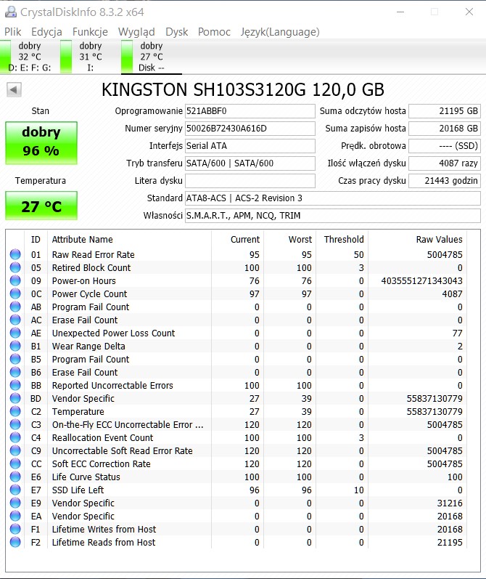This screenshot has height=579, width=486.
Task: Click the Threshold column header
Action: coord(344,240)
